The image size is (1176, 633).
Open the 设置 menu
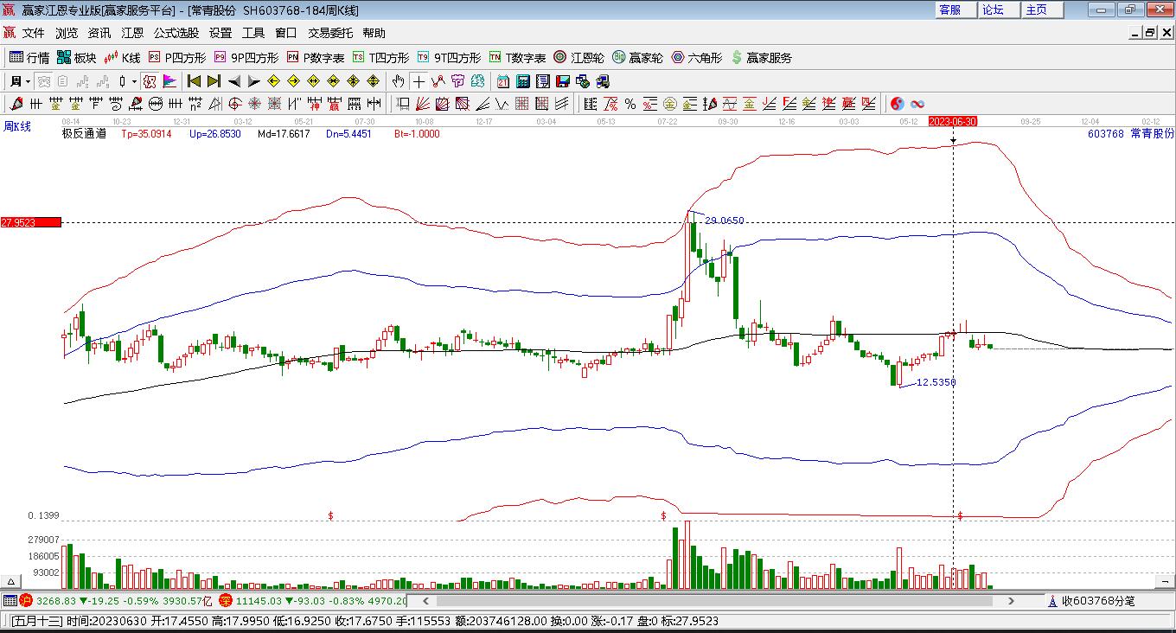[220, 33]
